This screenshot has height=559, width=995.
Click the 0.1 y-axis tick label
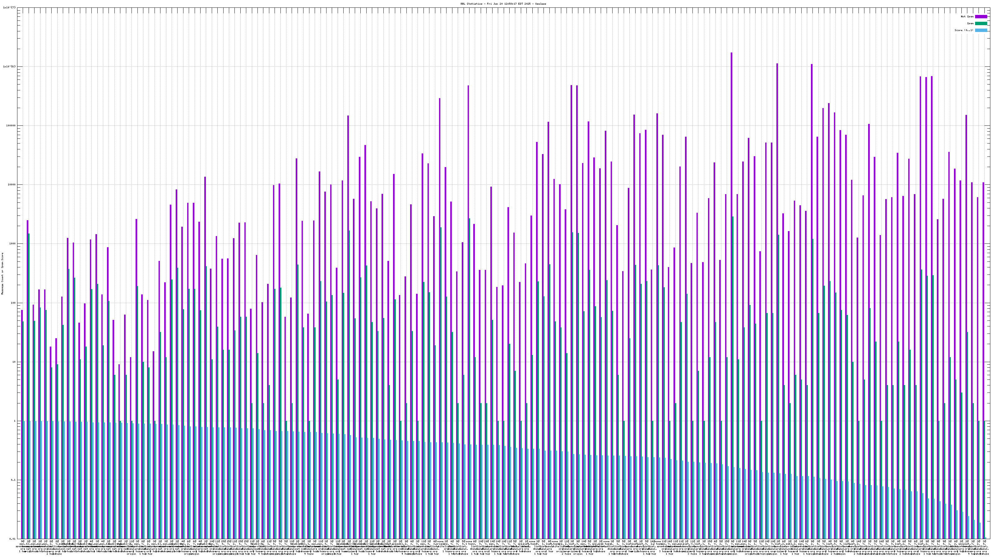(13, 480)
